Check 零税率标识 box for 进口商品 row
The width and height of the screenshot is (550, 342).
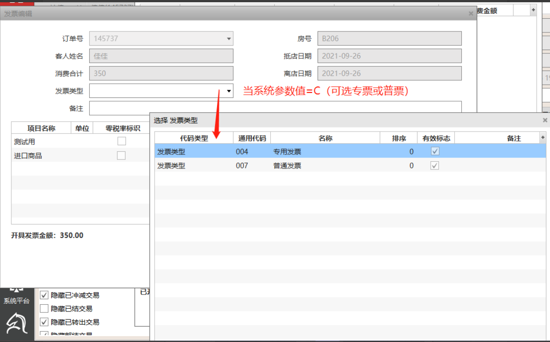click(x=121, y=156)
